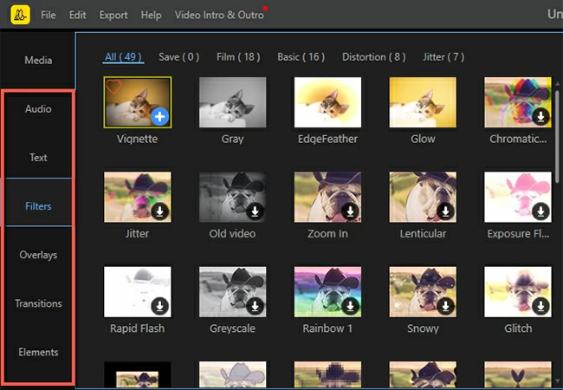Open the Edit menu
Image resolution: width=563 pixels, height=390 pixels.
point(78,15)
